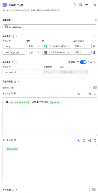98x193 pixels.
Task: Click help icon next to 异常处理
Action: 13,190
